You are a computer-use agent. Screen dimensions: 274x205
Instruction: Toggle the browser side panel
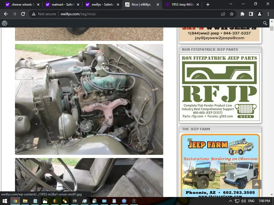pos(251,14)
